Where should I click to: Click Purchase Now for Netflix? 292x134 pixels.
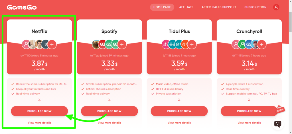coord(39,111)
